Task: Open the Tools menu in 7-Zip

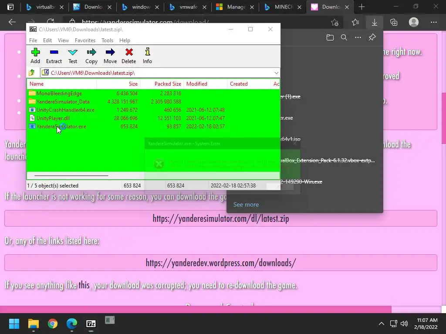Action: pyautogui.click(x=107, y=40)
